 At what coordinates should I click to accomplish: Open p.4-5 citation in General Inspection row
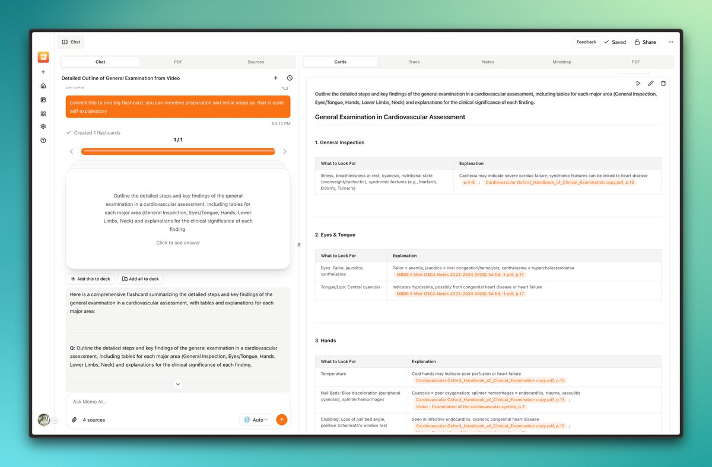469,183
